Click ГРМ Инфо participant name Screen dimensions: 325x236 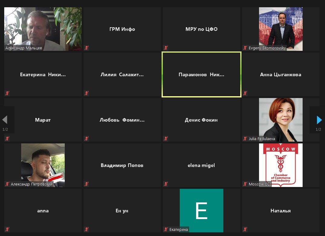click(122, 29)
